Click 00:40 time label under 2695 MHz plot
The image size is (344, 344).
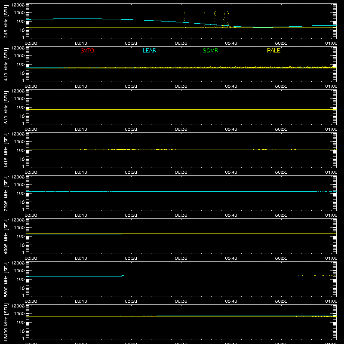click(x=231, y=215)
